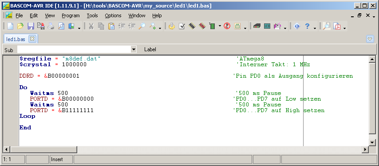Image resolution: width=379 pixels, height=166 pixels.
Task: Click the horizontal scrollbar thumb
Action: pos(43,149)
